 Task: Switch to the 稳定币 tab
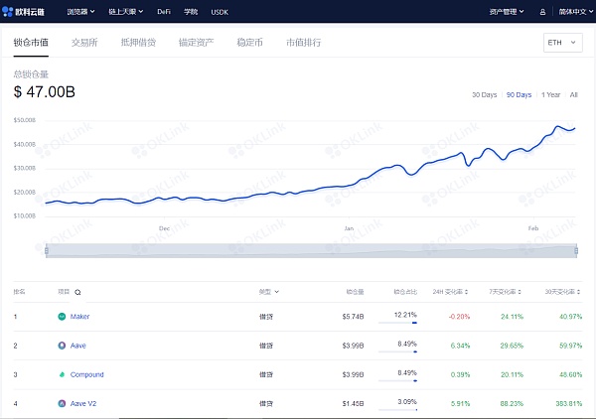251,44
